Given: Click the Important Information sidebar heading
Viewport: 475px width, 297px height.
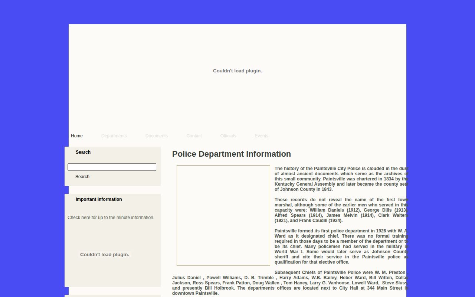Looking at the screenshot, I should click(x=99, y=199).
